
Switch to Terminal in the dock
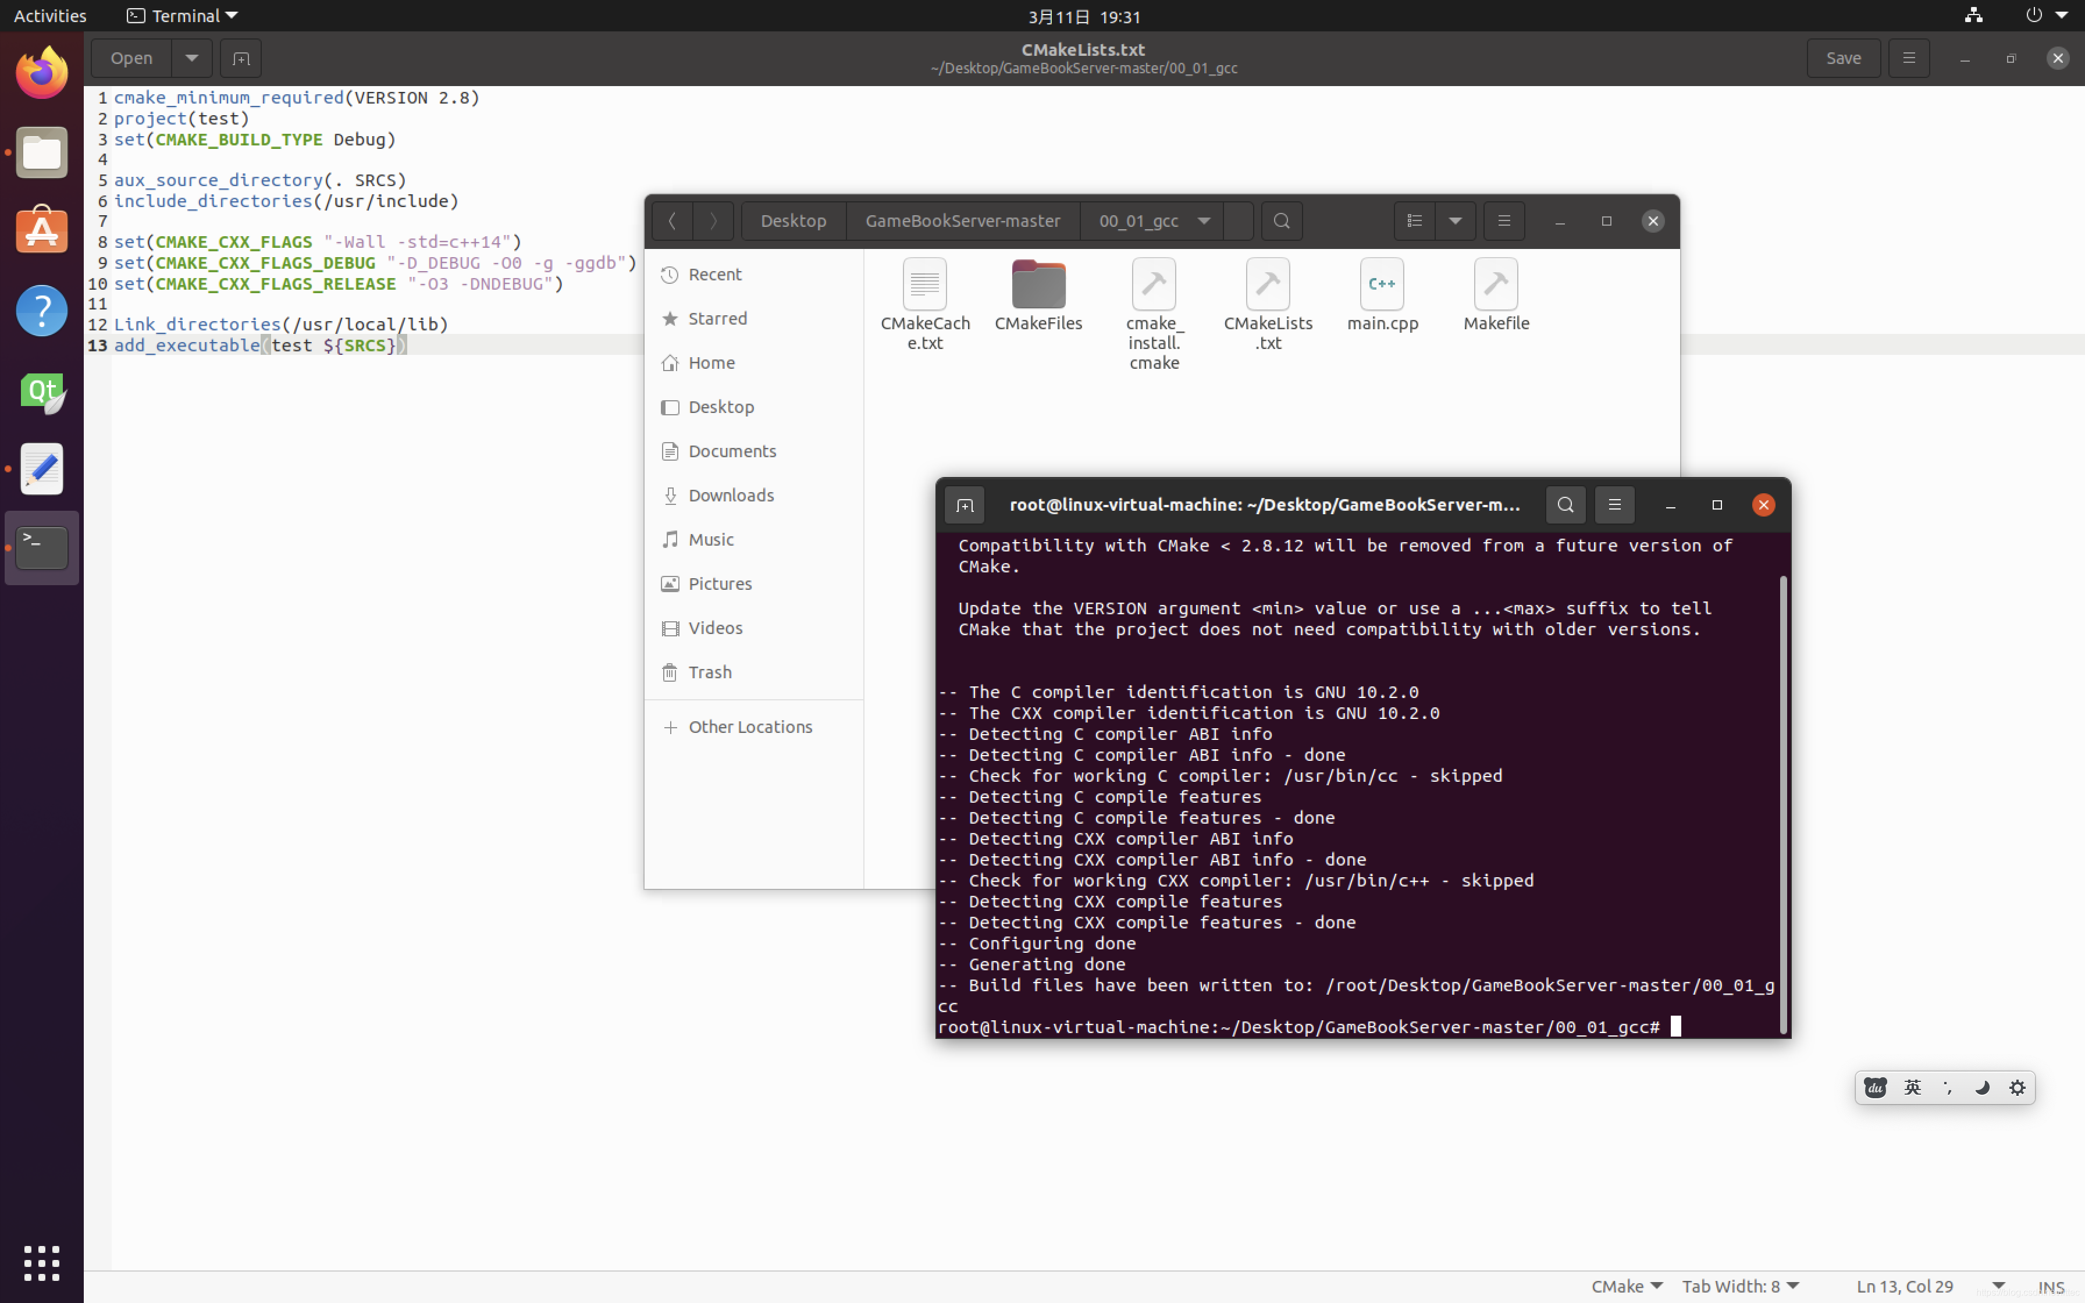pyautogui.click(x=41, y=548)
